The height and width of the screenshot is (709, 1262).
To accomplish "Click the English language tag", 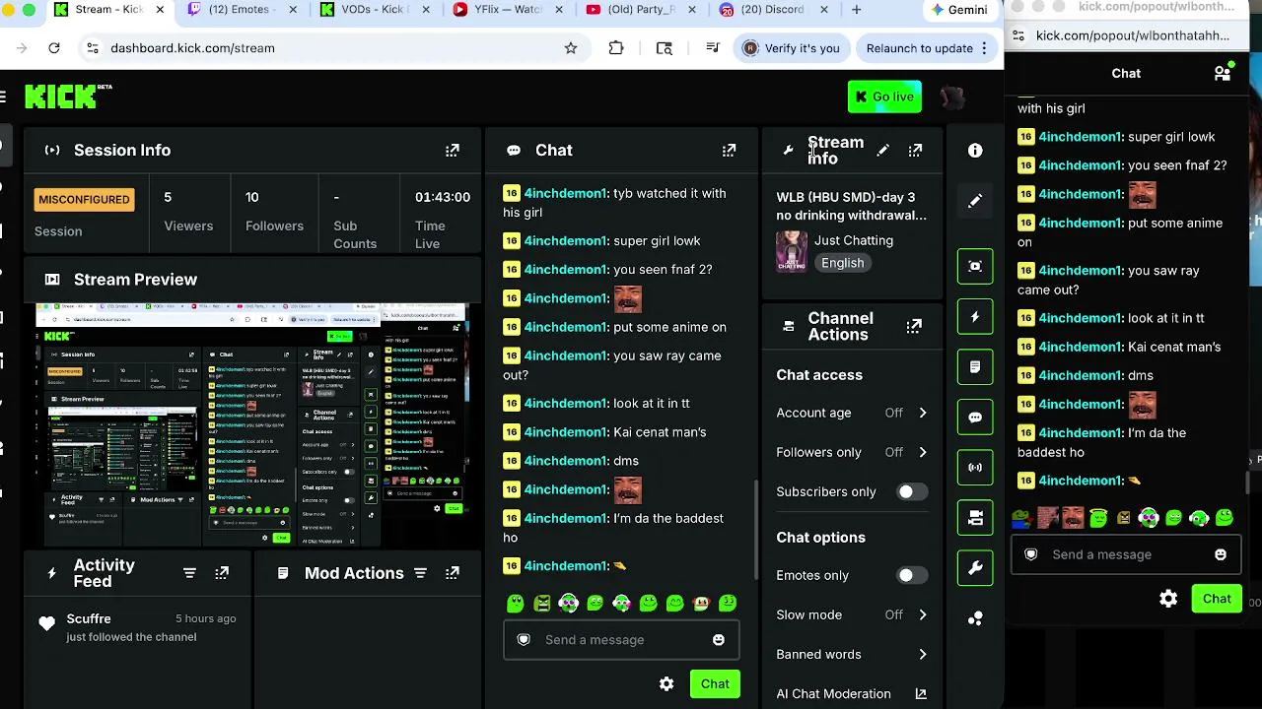I will click(x=843, y=263).
